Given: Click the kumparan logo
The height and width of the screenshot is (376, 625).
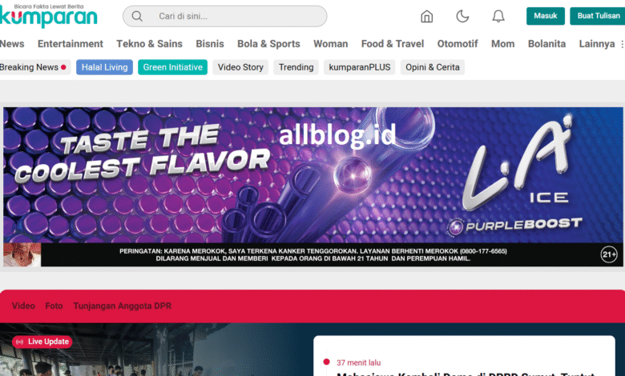Looking at the screenshot, I should [48, 16].
